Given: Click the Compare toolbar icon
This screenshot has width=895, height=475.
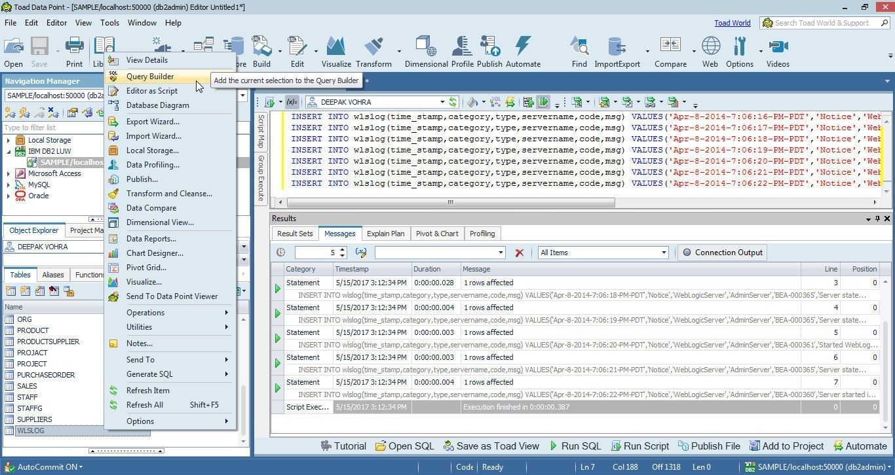Looking at the screenshot, I should tap(670, 52).
